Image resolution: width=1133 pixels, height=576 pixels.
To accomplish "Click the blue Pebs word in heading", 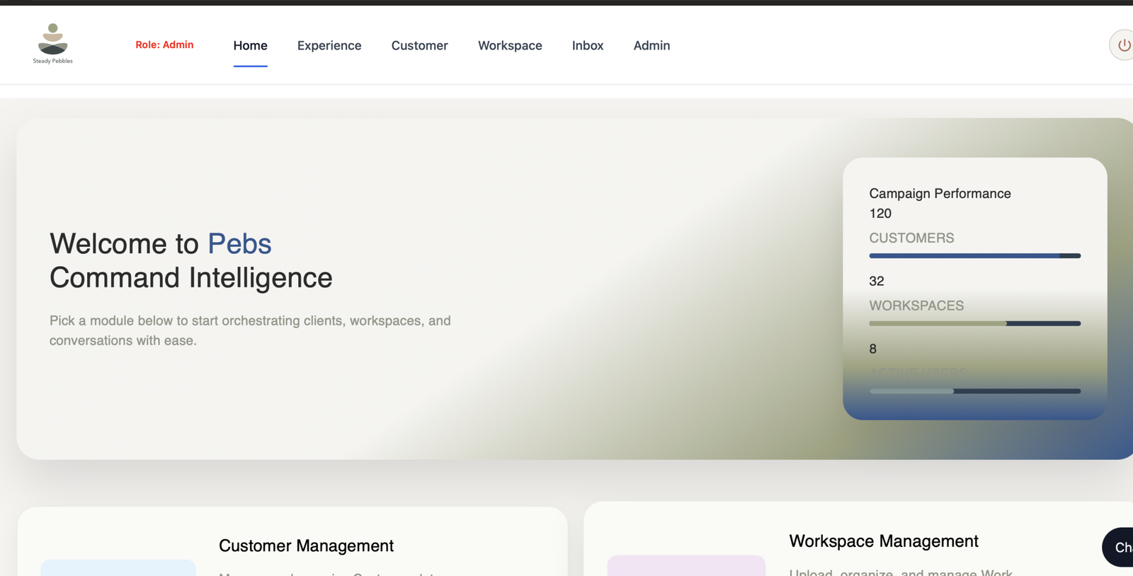I will tap(239, 243).
